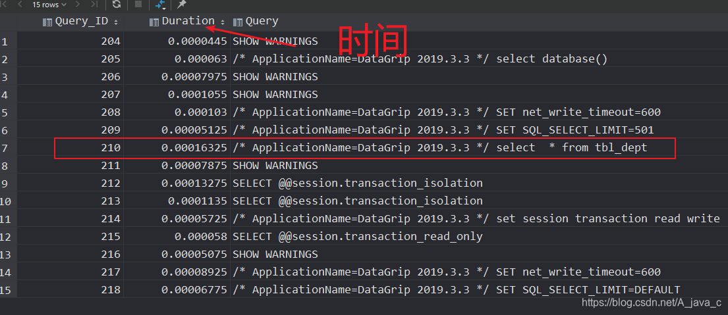Click Query_ID cell 210
This screenshot has height=315, width=728.
click(111, 148)
